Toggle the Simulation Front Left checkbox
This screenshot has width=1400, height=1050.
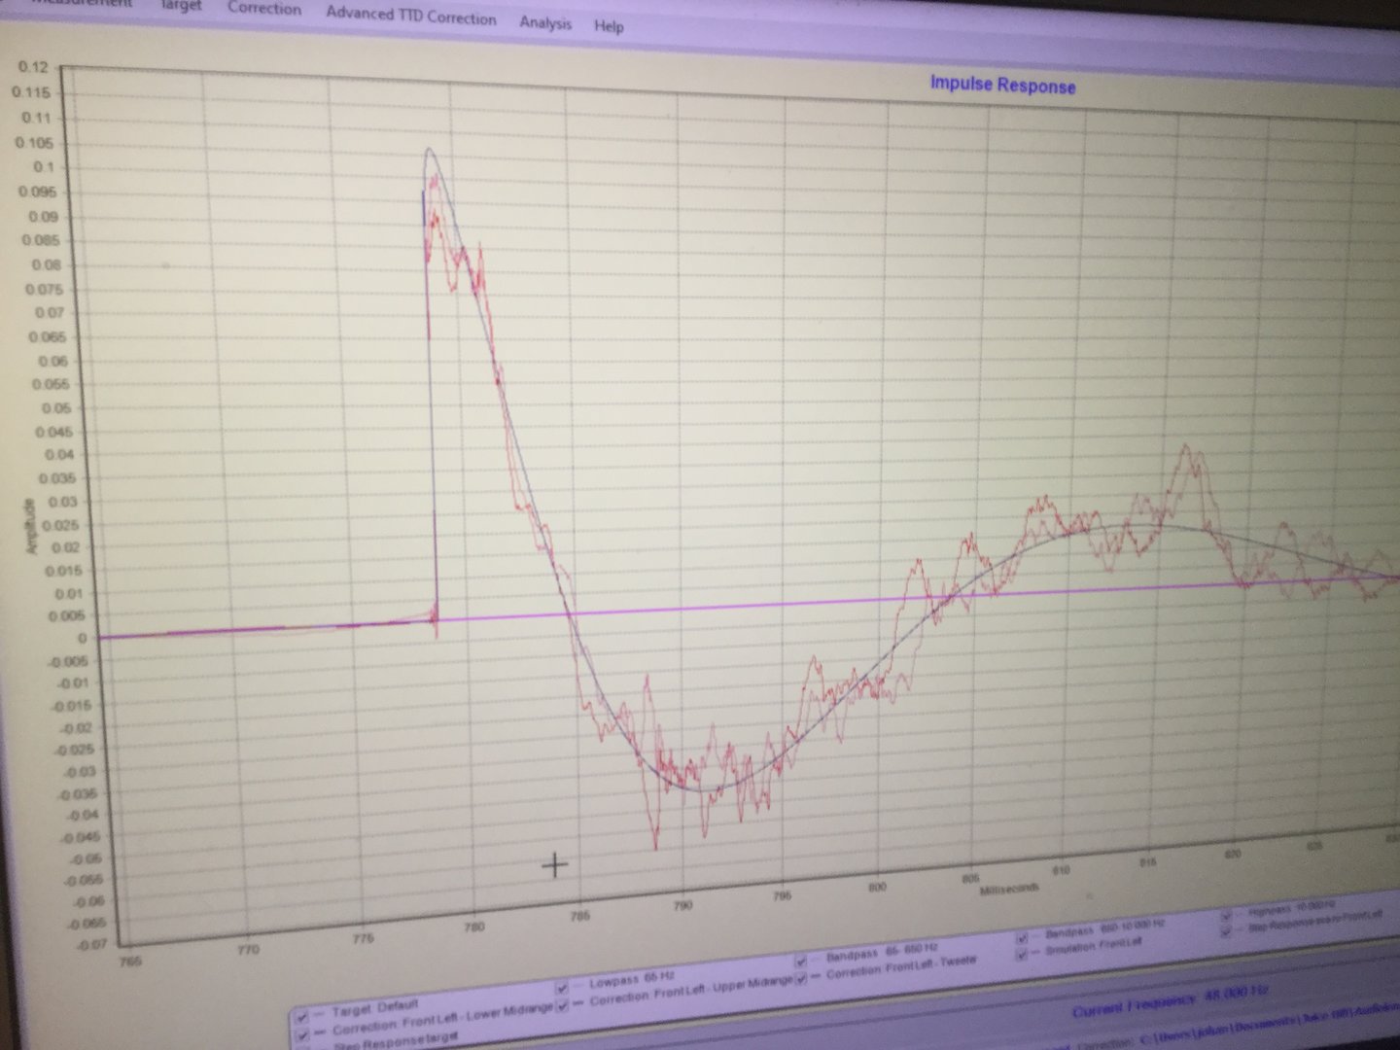click(1022, 954)
